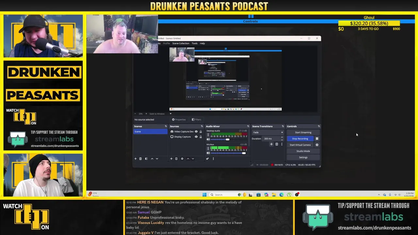Open the Profile menu in OBS

pyautogui.click(x=166, y=43)
